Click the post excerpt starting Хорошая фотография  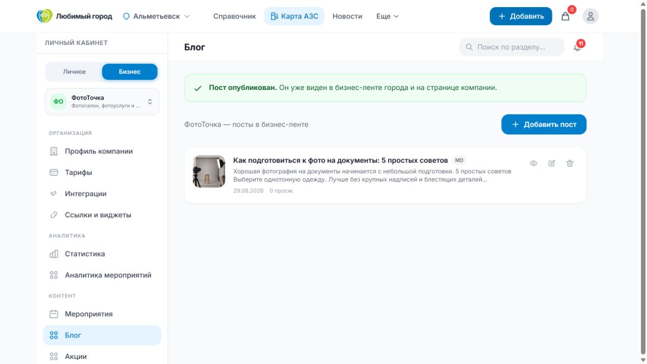point(372,175)
